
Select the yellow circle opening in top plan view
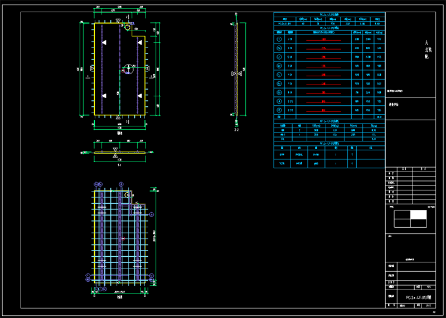point(128,27)
